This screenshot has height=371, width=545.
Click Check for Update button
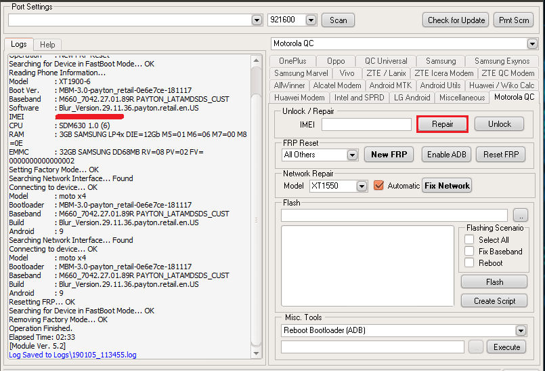point(456,20)
